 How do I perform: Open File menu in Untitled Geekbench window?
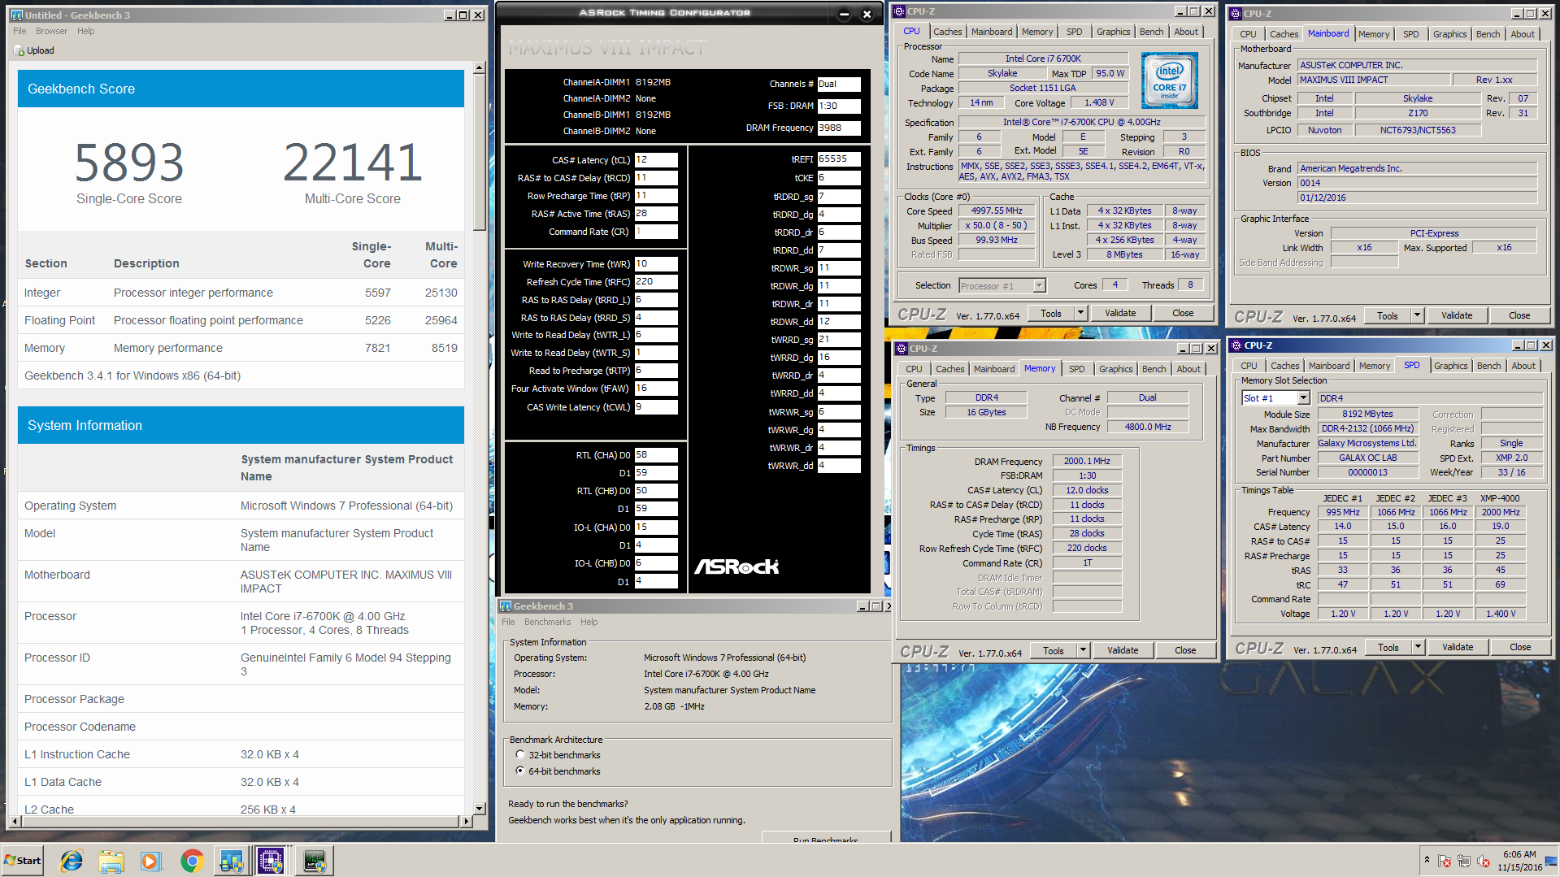pyautogui.click(x=20, y=31)
